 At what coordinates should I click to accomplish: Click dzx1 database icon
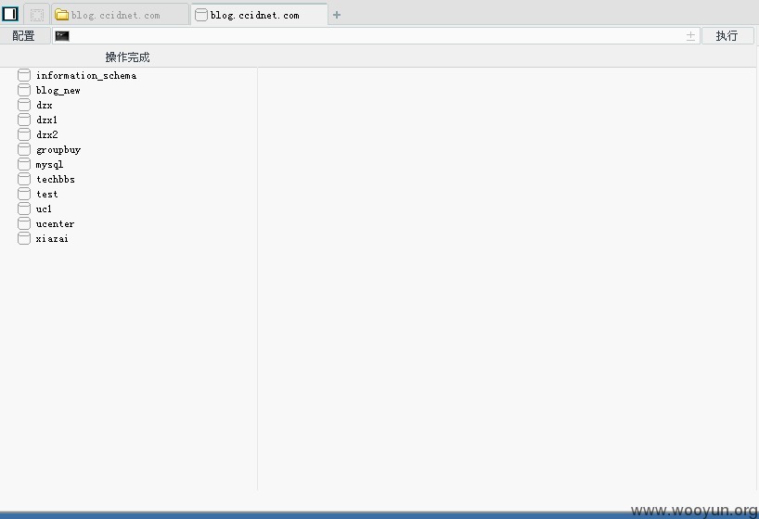(x=24, y=120)
